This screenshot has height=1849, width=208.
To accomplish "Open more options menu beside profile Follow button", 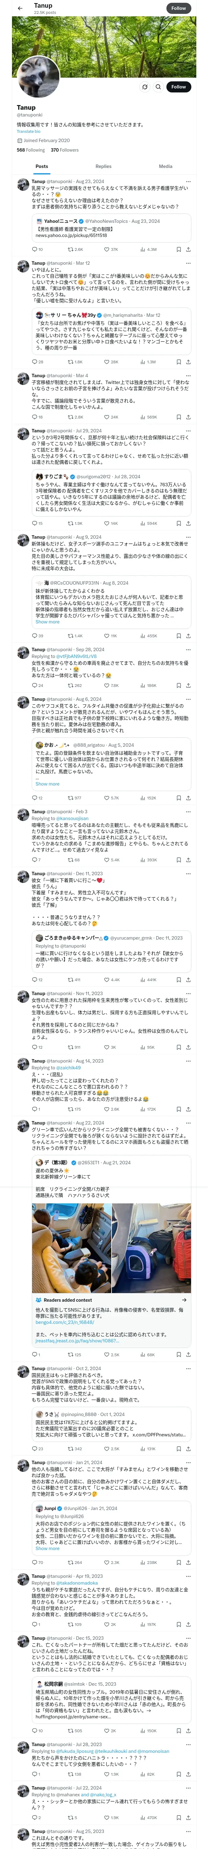I will coord(145,87).
